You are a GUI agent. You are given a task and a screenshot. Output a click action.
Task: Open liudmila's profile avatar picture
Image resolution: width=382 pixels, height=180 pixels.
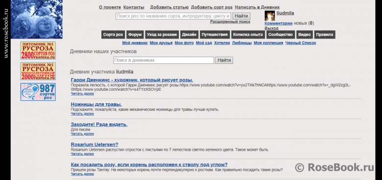point(270,16)
